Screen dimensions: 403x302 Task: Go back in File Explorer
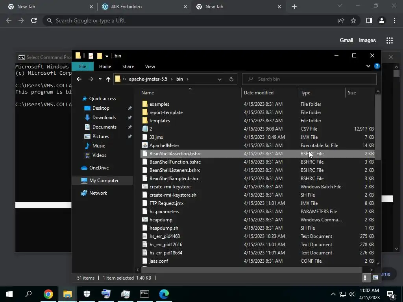[x=79, y=79]
